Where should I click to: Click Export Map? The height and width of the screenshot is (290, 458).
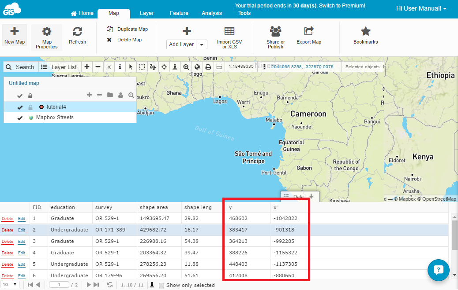(x=309, y=36)
